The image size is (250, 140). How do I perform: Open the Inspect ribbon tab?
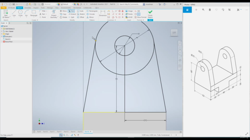coord(36,8)
